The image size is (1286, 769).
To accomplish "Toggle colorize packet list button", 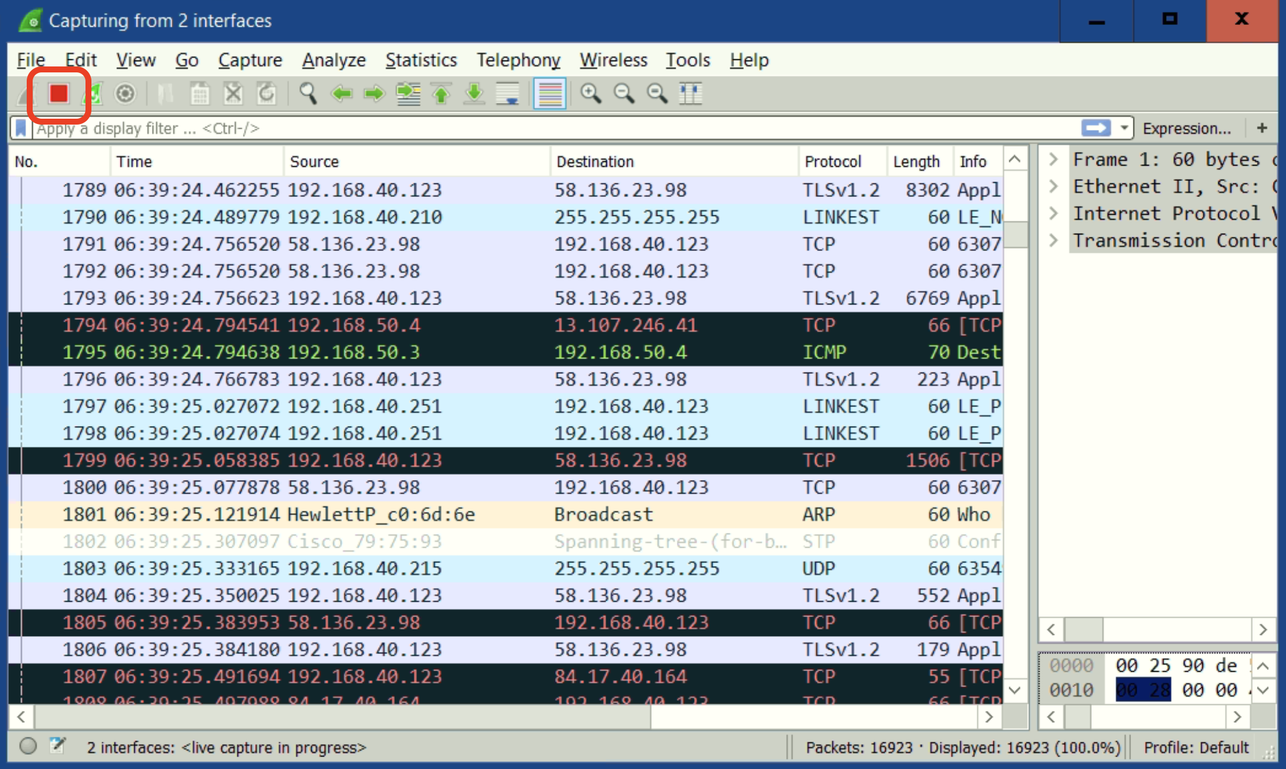I will click(x=549, y=94).
